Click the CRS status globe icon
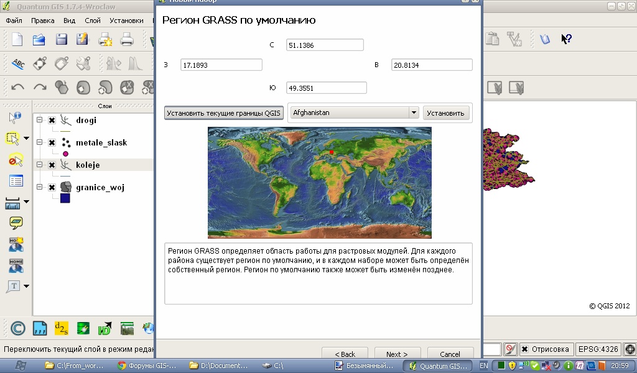 pyautogui.click(x=629, y=349)
